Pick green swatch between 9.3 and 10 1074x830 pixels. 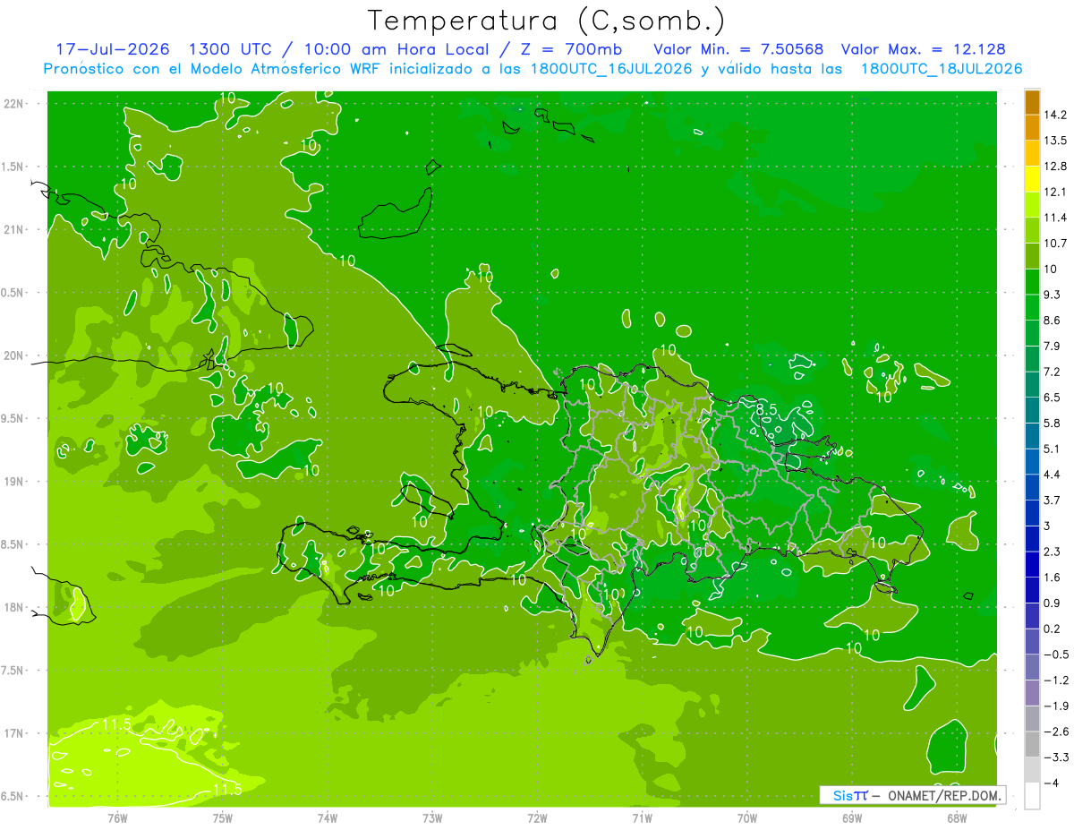[1032, 282]
